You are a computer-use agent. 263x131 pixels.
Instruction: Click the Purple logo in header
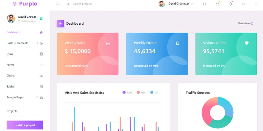(x=25, y=4)
